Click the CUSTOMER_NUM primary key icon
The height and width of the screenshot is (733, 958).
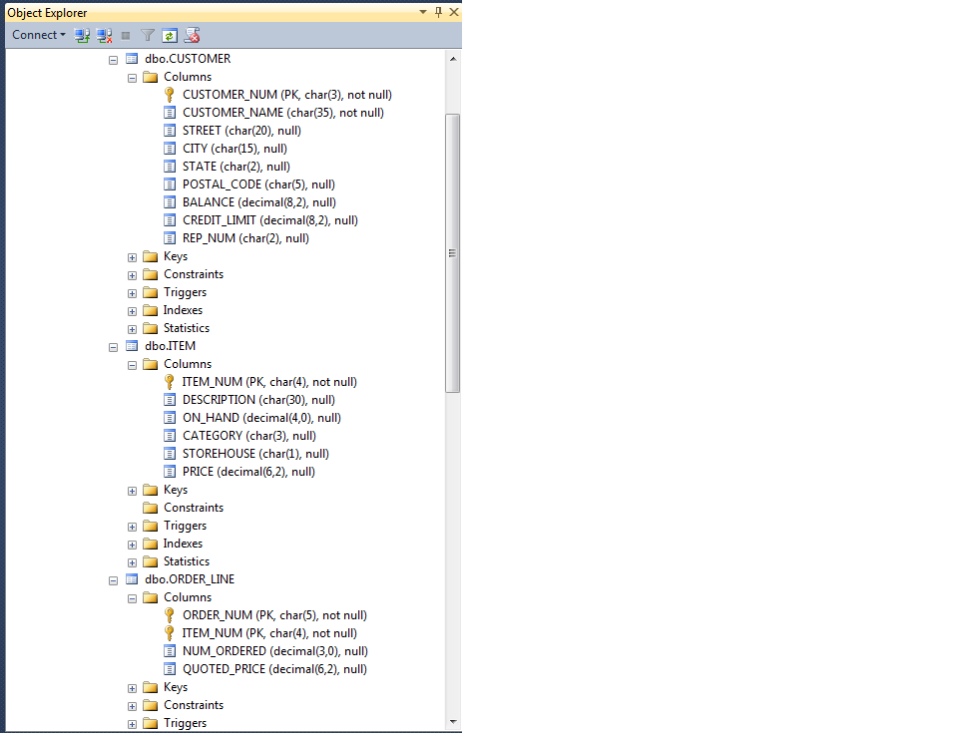click(x=170, y=95)
